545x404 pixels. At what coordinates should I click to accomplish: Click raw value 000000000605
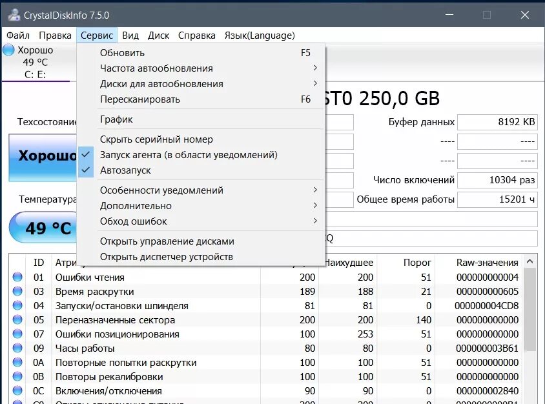pyautogui.click(x=488, y=292)
